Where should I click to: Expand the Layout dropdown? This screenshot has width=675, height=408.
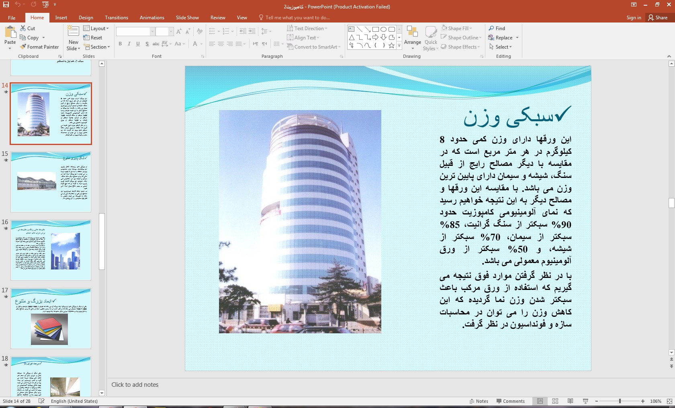coord(96,29)
